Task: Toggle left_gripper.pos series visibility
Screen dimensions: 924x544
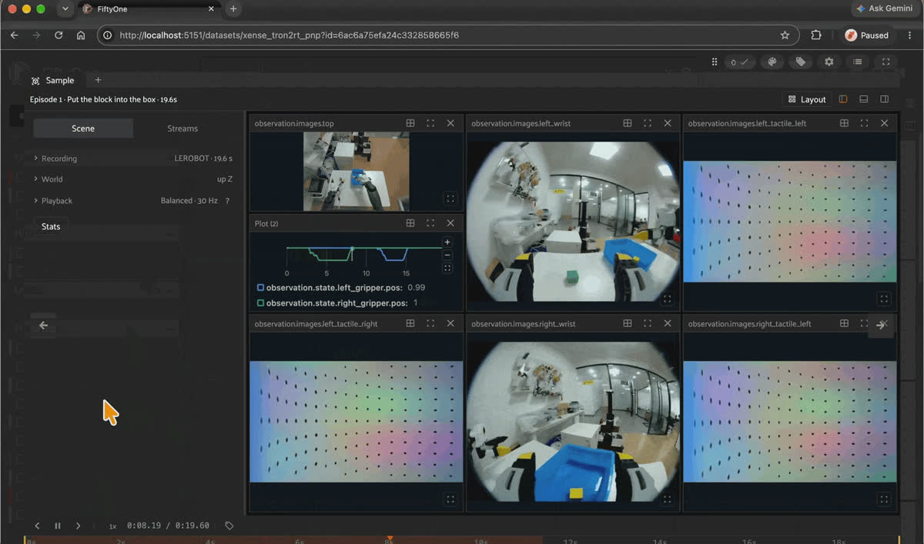Action: [x=260, y=288]
